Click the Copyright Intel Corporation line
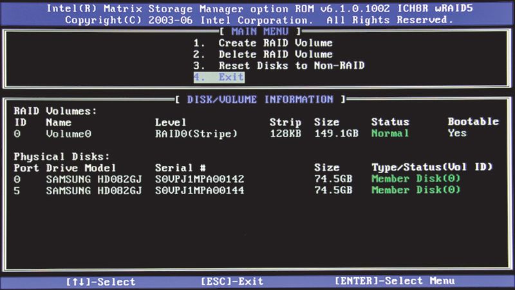Screen dimensions: 515x290 pyautogui.click(x=259, y=20)
